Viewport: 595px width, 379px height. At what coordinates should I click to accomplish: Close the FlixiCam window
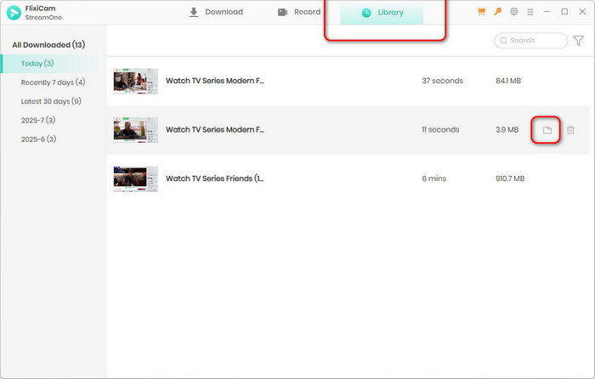point(582,12)
